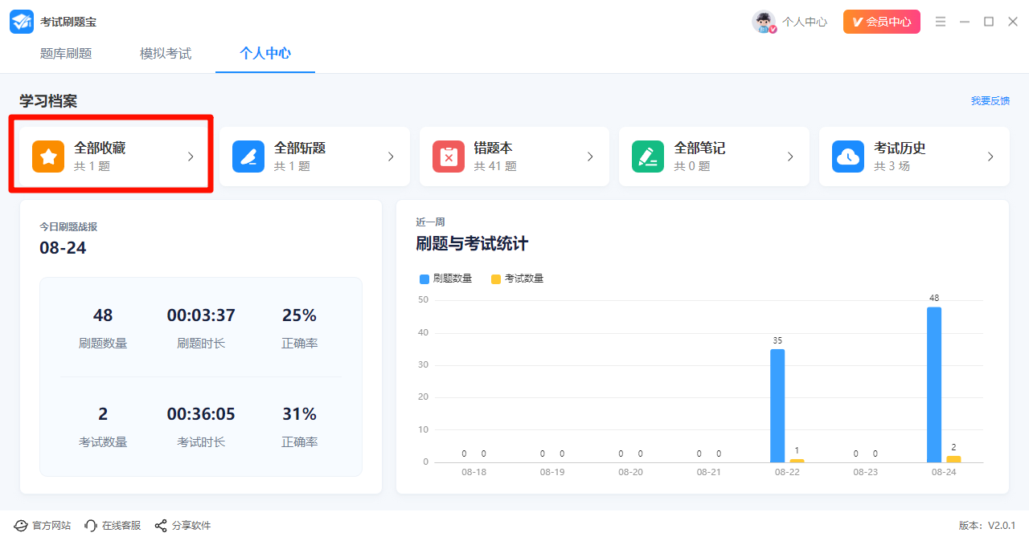Click the 考试刷题宝 app logo icon
This screenshot has width=1029, height=541.
pyautogui.click(x=22, y=22)
